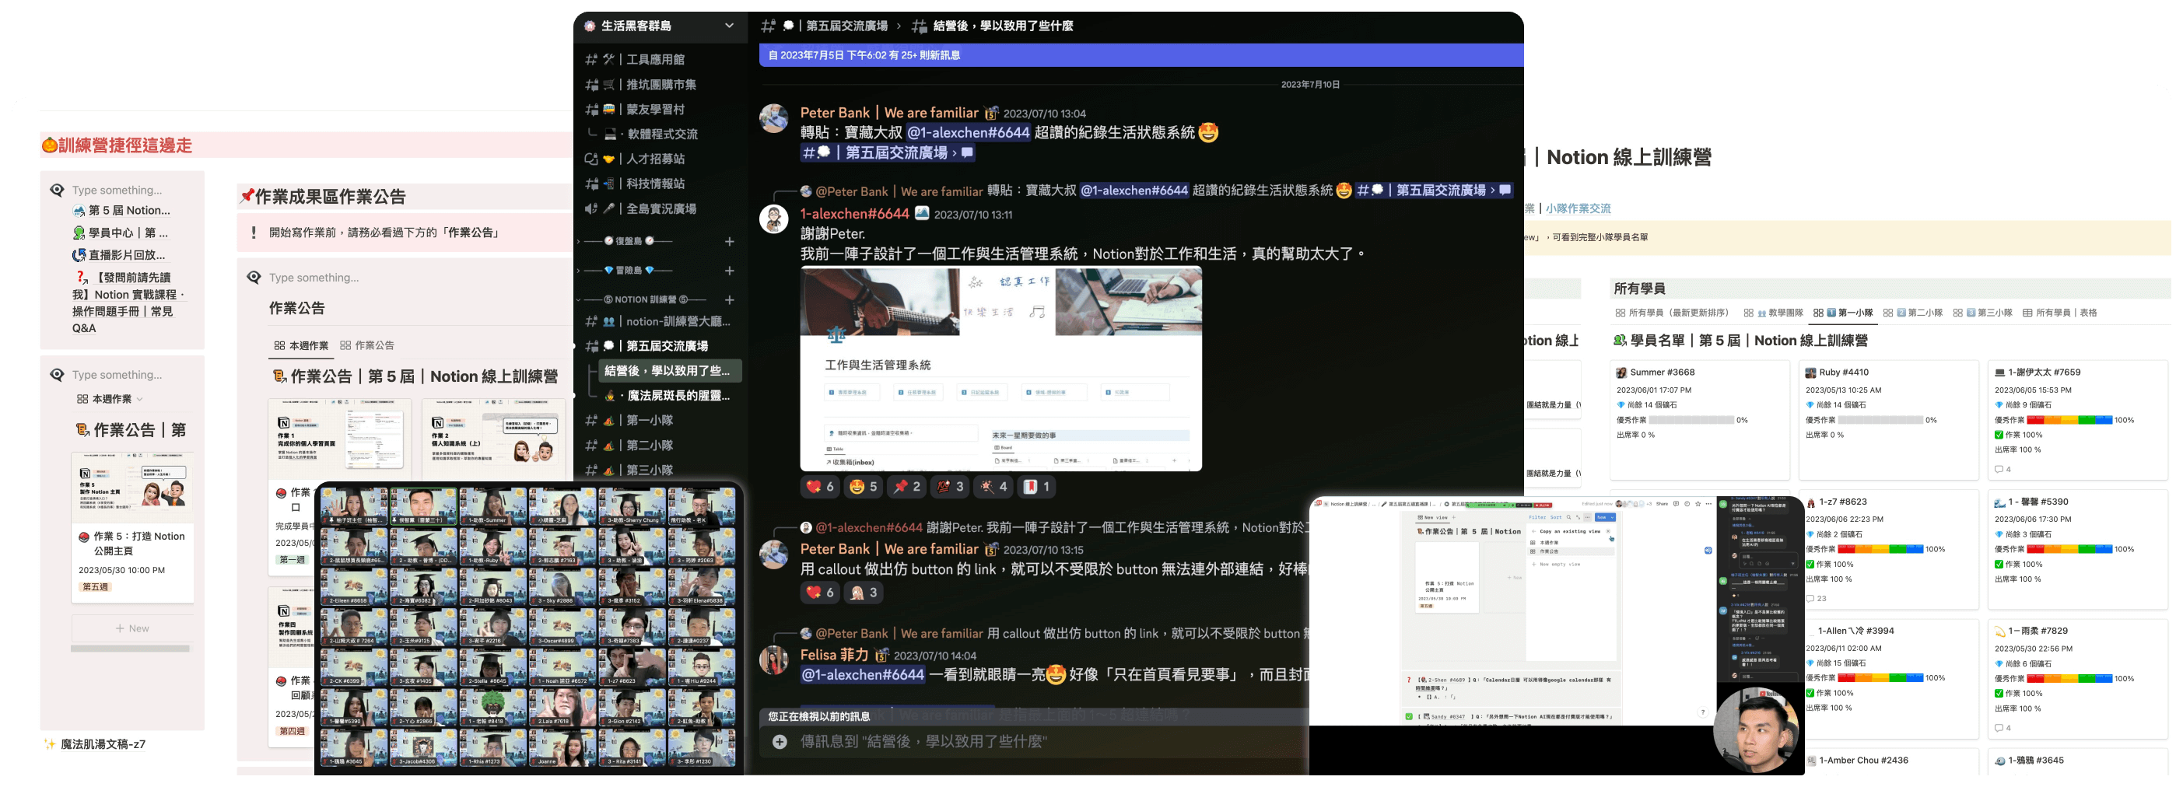Viewport: 2183px width, 787px height.
Task: Select the 第二小隊 tab in 所有學員
Action: coord(1914,313)
